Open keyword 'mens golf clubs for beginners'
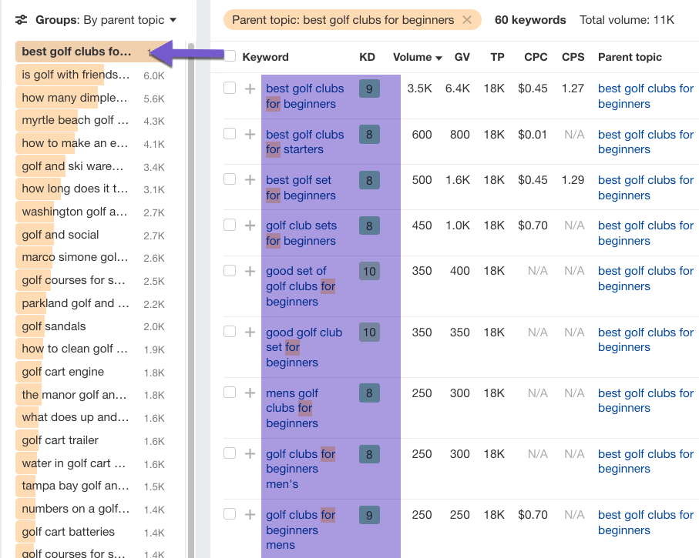699x558 pixels. click(x=292, y=408)
